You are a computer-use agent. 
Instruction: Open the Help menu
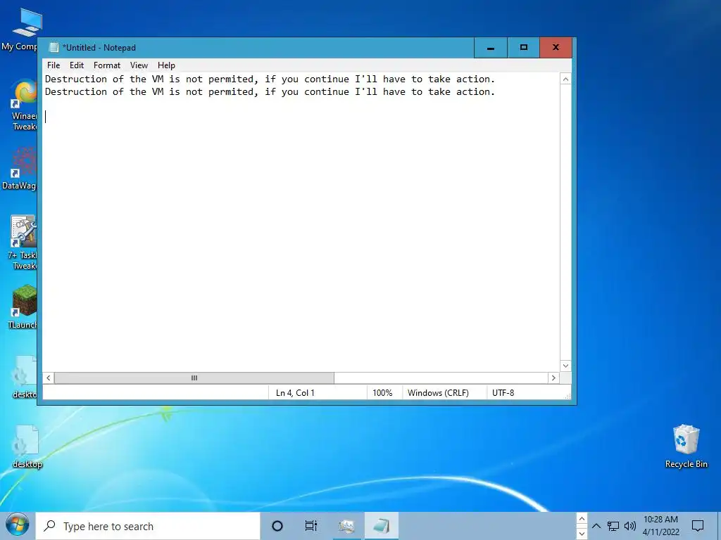[166, 65]
